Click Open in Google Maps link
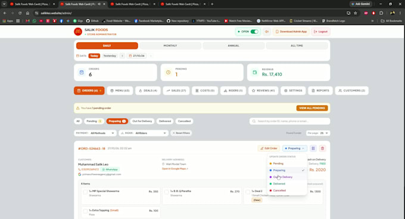Viewport: 405px width, 219px height. pyautogui.click(x=175, y=168)
